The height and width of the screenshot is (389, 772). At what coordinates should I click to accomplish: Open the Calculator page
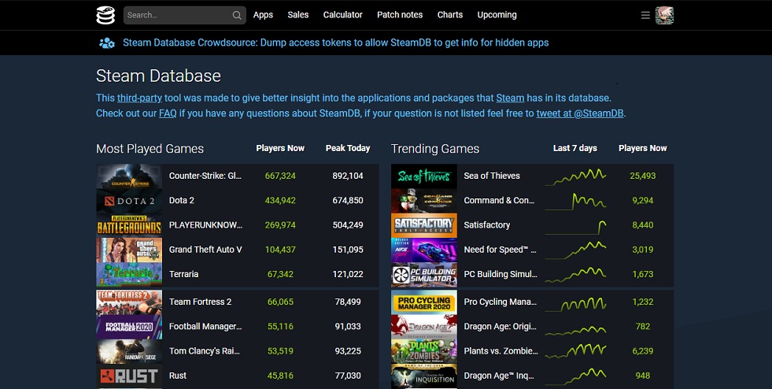pos(342,15)
